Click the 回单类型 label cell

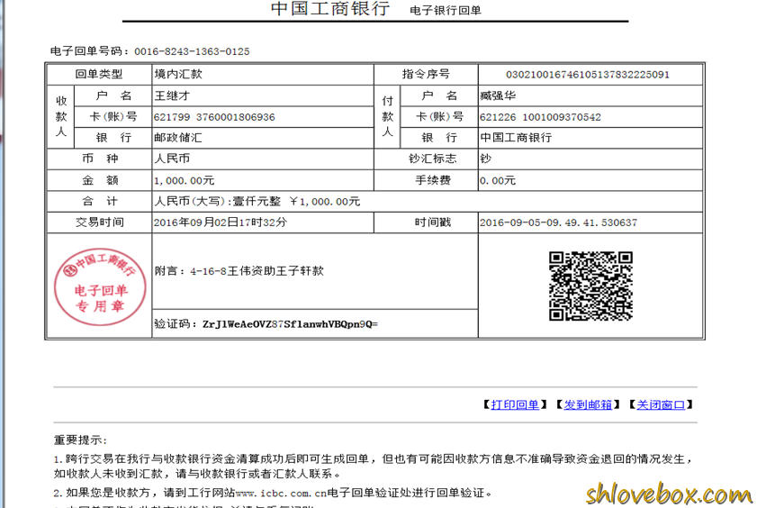click(x=99, y=74)
